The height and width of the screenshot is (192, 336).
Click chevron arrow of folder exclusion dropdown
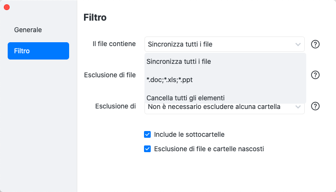(x=298, y=107)
